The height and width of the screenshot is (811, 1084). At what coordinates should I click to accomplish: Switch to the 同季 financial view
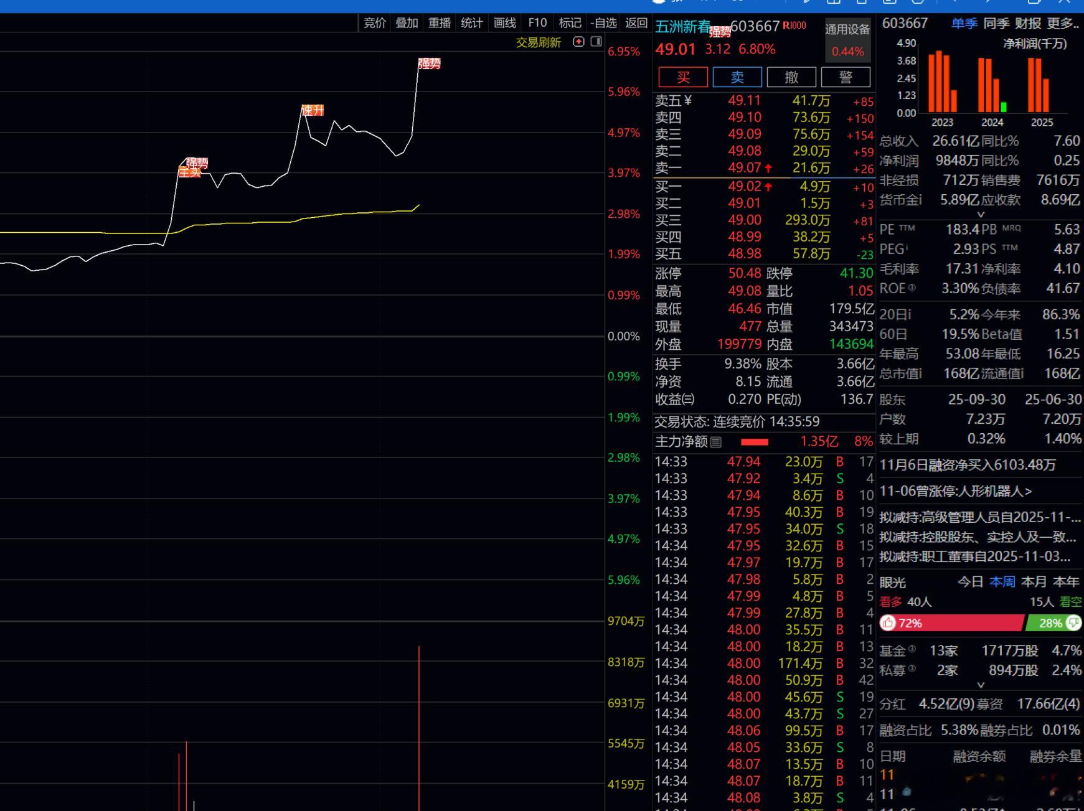[x=996, y=23]
